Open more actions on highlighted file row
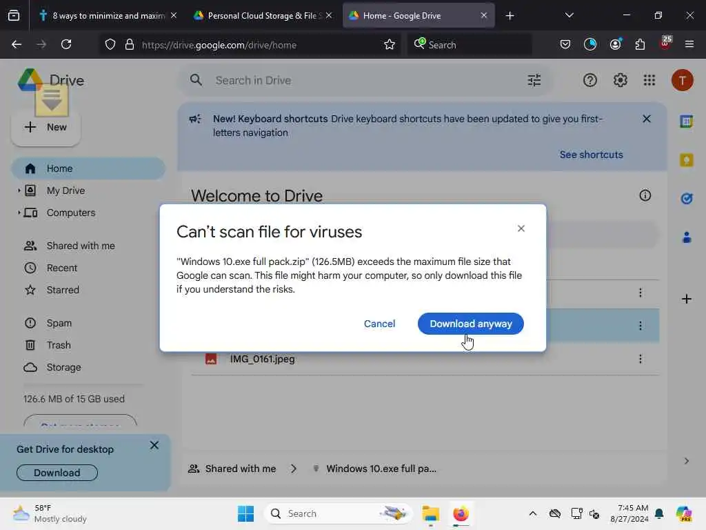This screenshot has height=530, width=706. (641, 326)
